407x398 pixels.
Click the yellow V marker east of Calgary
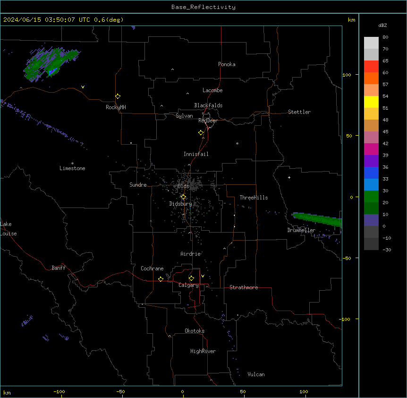(x=203, y=276)
